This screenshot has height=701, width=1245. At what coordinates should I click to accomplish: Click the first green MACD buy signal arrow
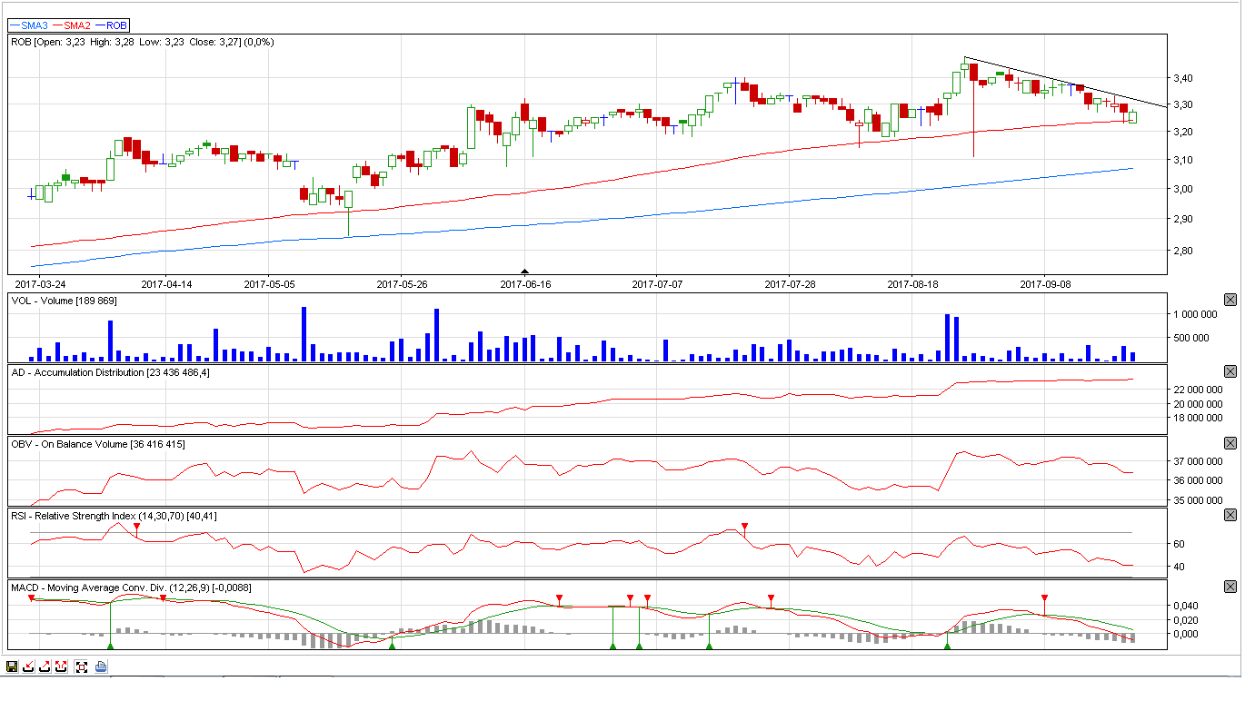pyautogui.click(x=110, y=646)
